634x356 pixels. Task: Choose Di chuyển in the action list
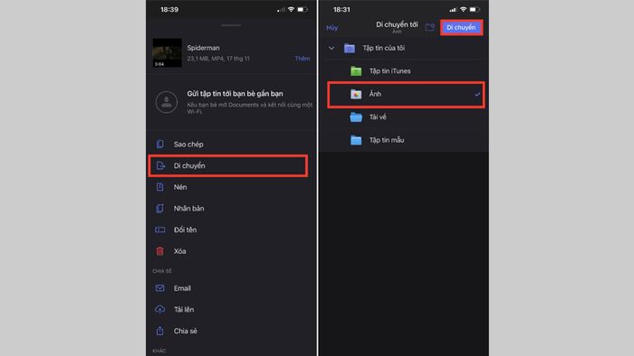[x=228, y=165]
